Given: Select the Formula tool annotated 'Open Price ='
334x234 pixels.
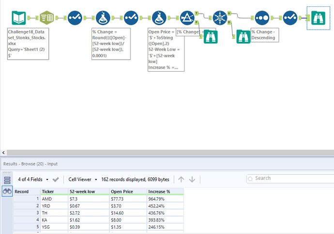Looking at the screenshot, I should 159,18.
